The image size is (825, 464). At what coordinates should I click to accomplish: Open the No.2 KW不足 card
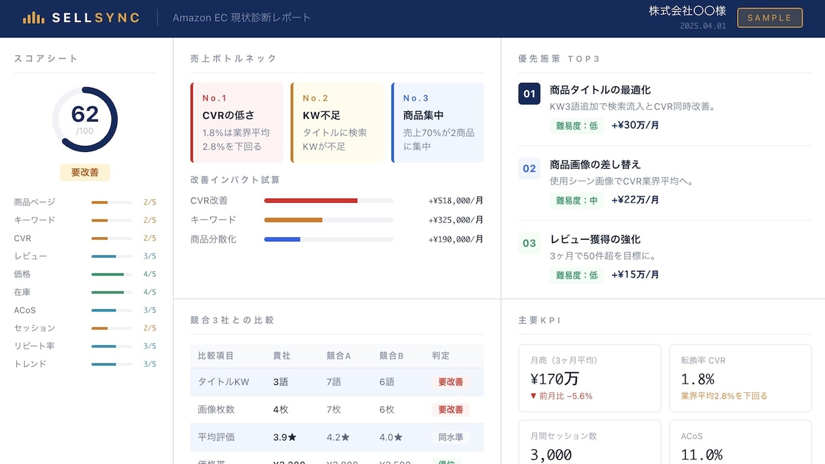click(337, 122)
